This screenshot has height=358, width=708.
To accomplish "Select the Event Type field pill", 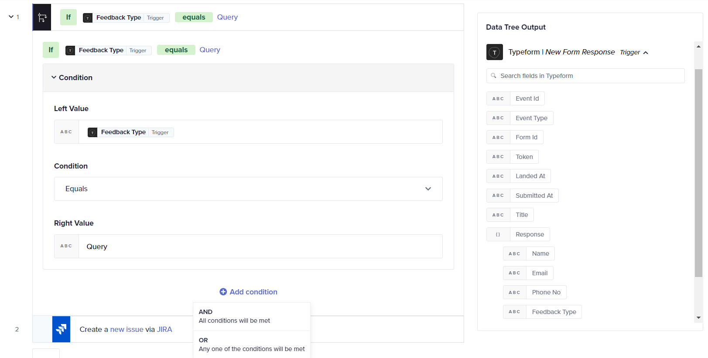I will [520, 118].
